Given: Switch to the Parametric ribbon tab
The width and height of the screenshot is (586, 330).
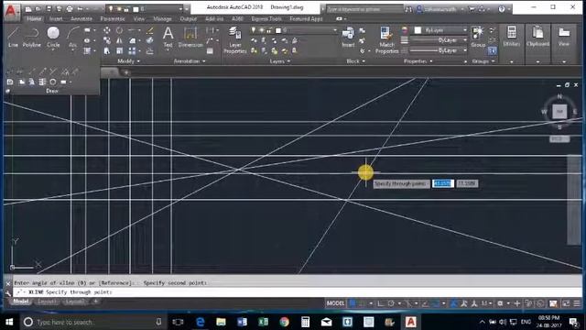Looking at the screenshot, I should [113, 18].
